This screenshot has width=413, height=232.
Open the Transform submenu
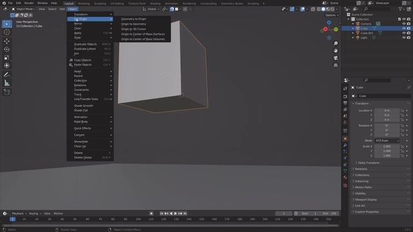tap(90, 14)
